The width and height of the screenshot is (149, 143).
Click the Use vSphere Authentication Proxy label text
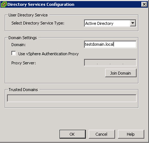point(49,54)
